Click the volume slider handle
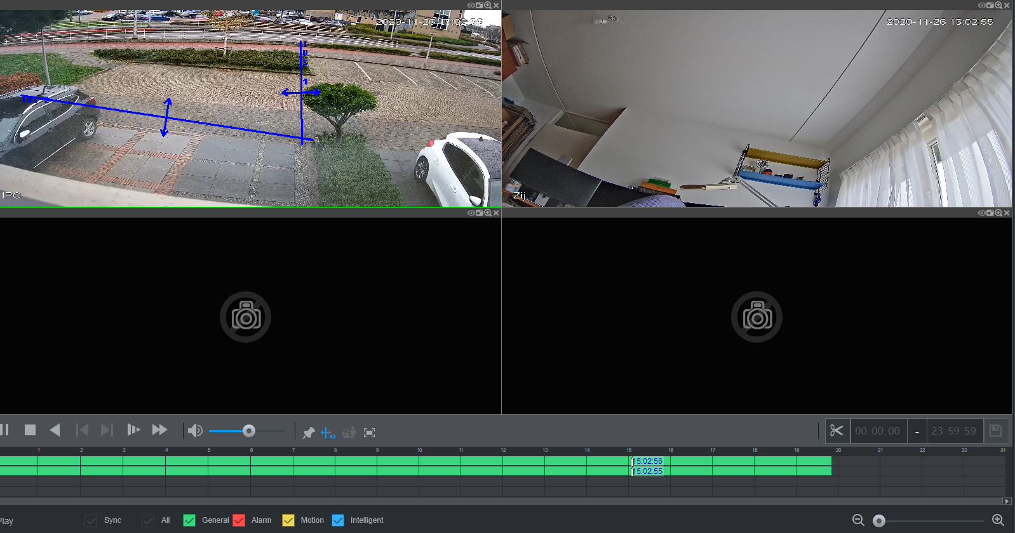Viewport: 1015px width, 533px height. point(249,431)
